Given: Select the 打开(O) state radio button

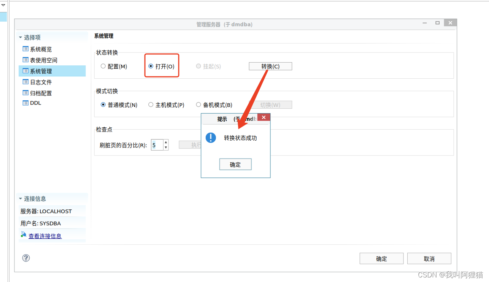Looking at the screenshot, I should click(x=151, y=66).
